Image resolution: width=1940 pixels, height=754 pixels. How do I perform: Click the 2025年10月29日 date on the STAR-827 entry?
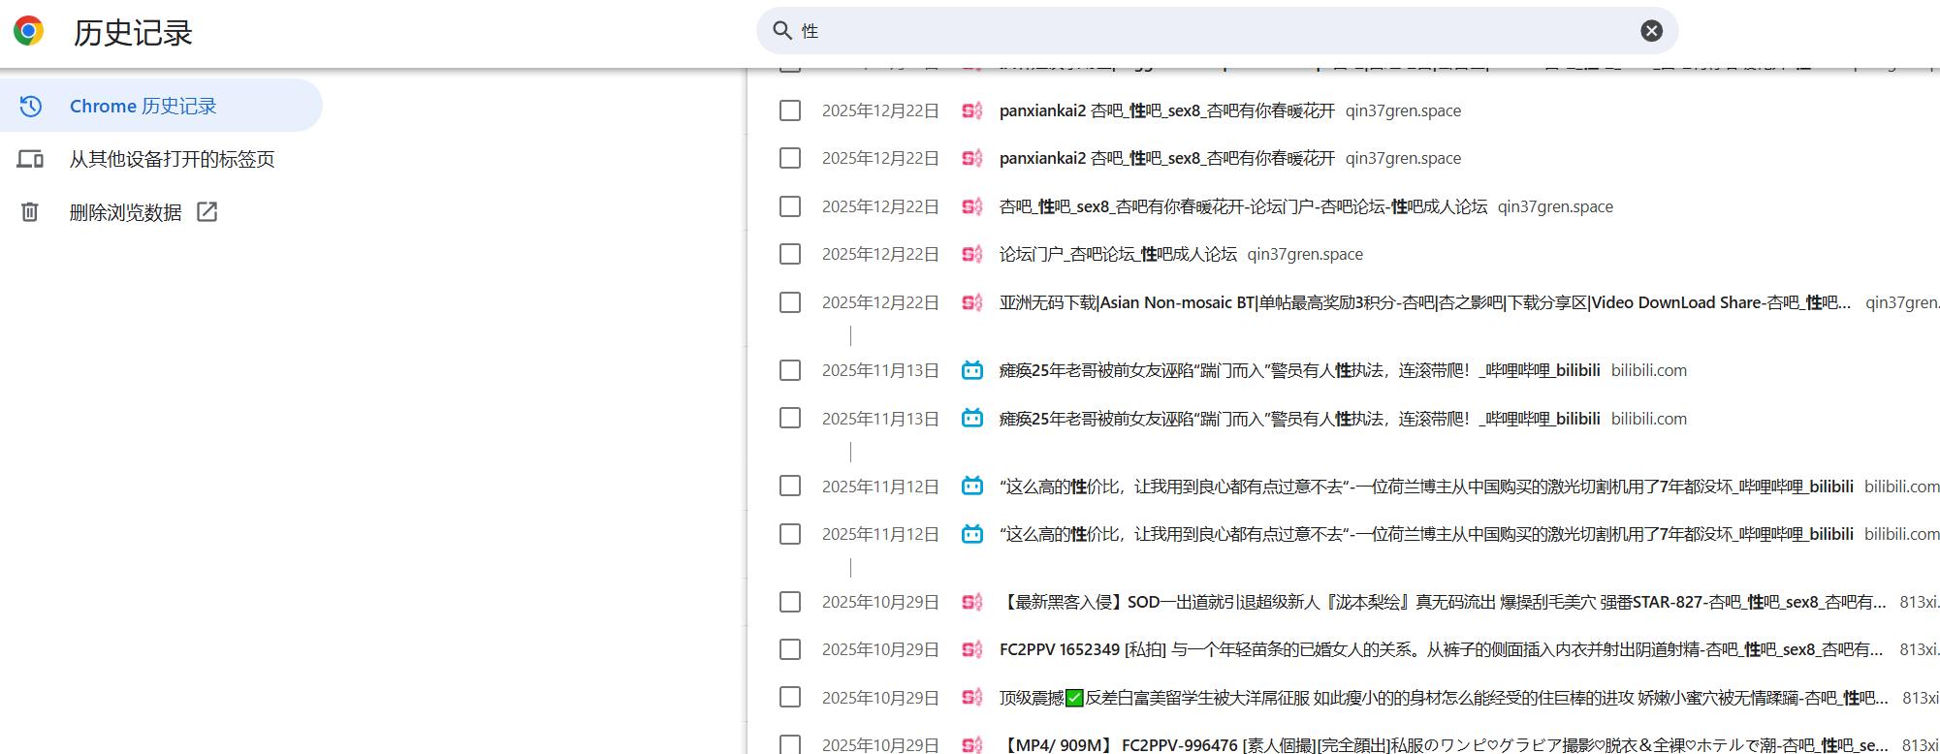point(880,602)
